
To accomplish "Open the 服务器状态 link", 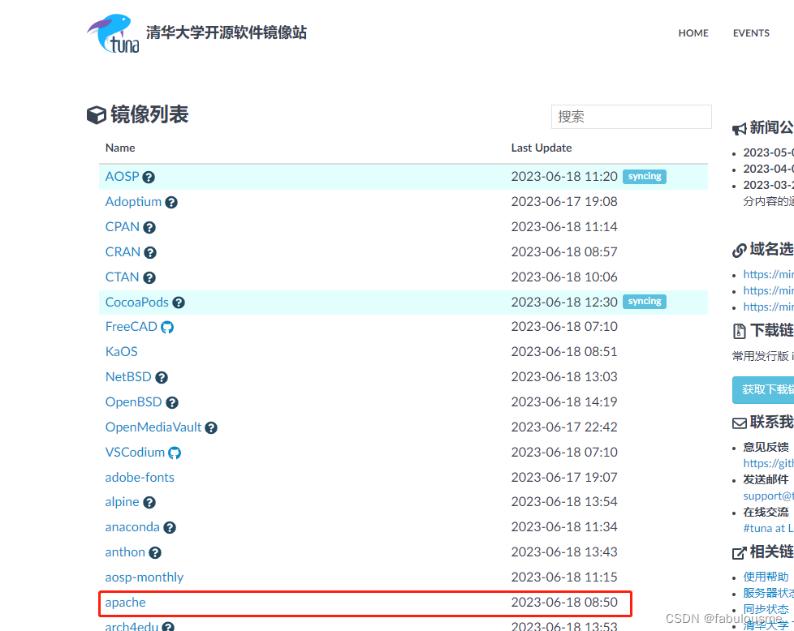I will 768,593.
